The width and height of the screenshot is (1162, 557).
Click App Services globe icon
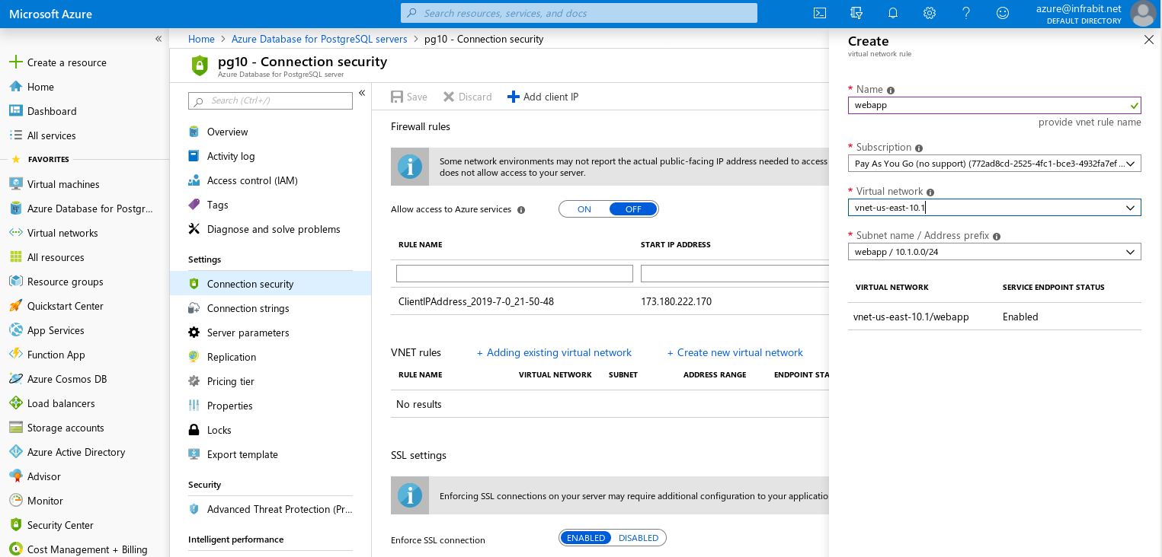click(15, 330)
